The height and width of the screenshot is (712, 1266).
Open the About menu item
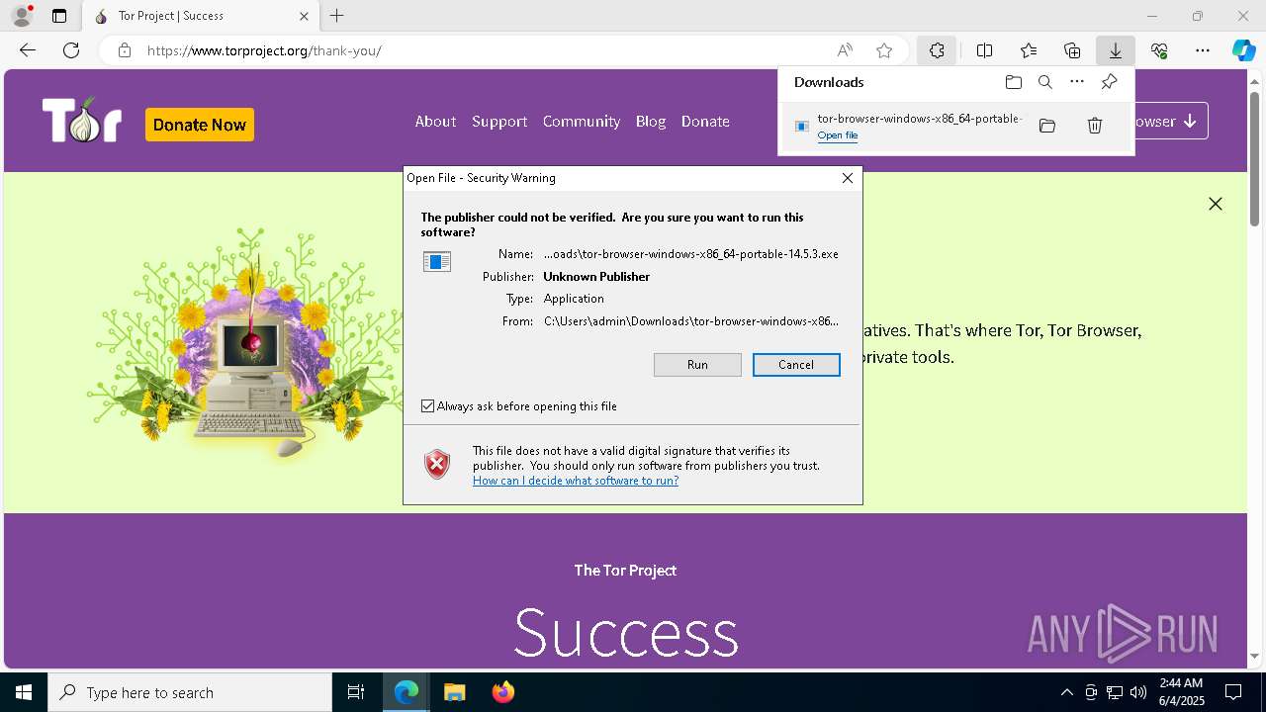[x=435, y=121]
